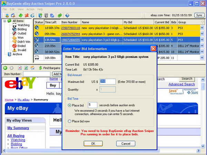207x155 pixels.
Task: Select the 'Place bid now' radio button
Action: 70,121
